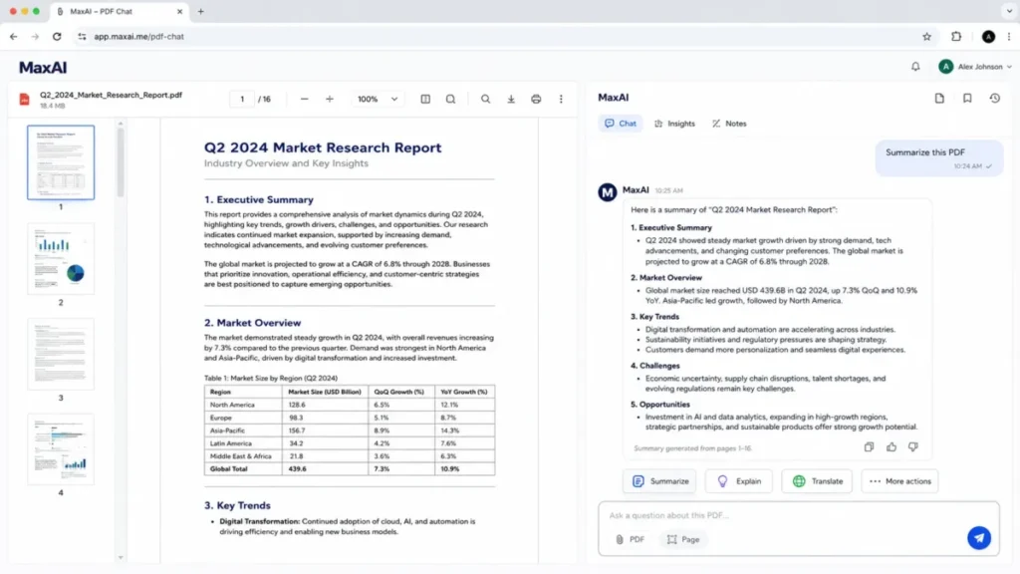This screenshot has width=1020, height=574.
Task: Search in PDF with magnifier icon
Action: (485, 99)
